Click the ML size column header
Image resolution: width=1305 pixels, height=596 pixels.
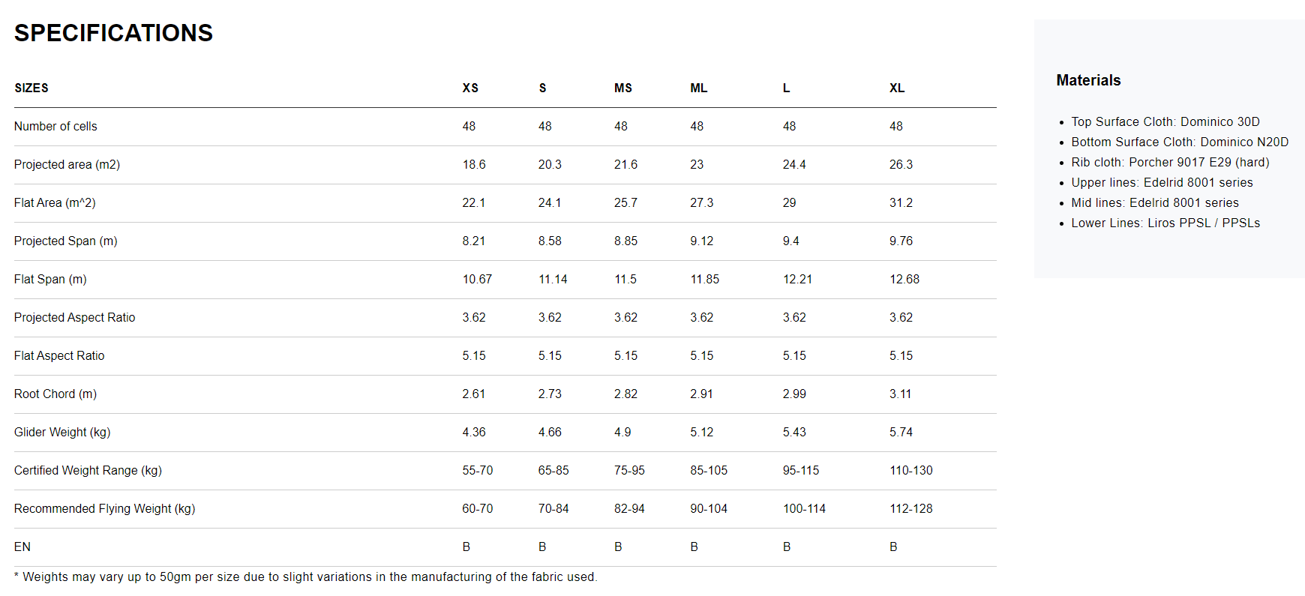click(698, 88)
